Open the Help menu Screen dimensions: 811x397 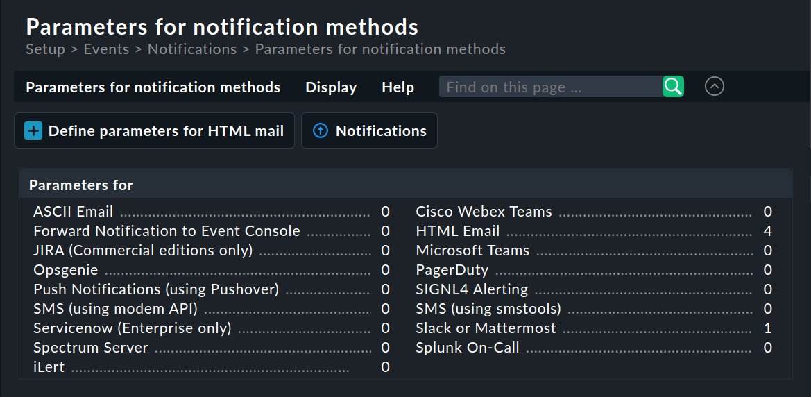coord(398,87)
